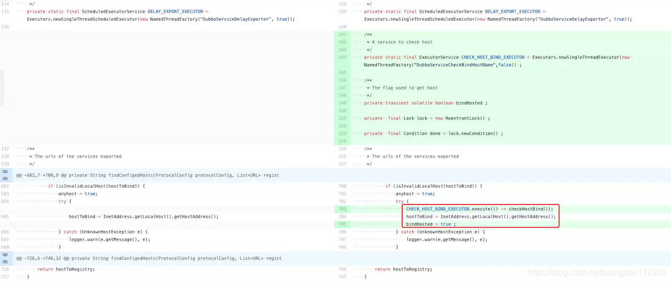Image resolution: width=671 pixels, height=282 pixels.
Task: Click comment text 'The flag used to get host'
Action: tap(405, 87)
